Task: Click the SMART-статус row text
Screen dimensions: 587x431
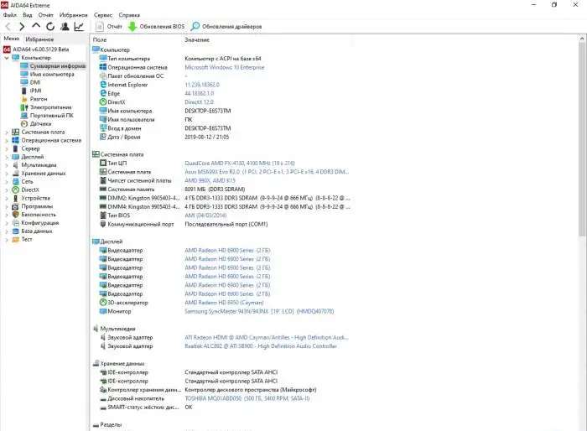Action: [143, 407]
